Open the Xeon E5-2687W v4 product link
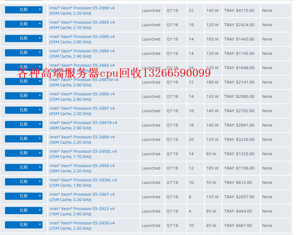 84,82
